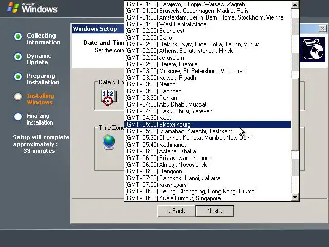Pick the Kuwait, Riyadh time zone

pyautogui.click(x=208, y=78)
